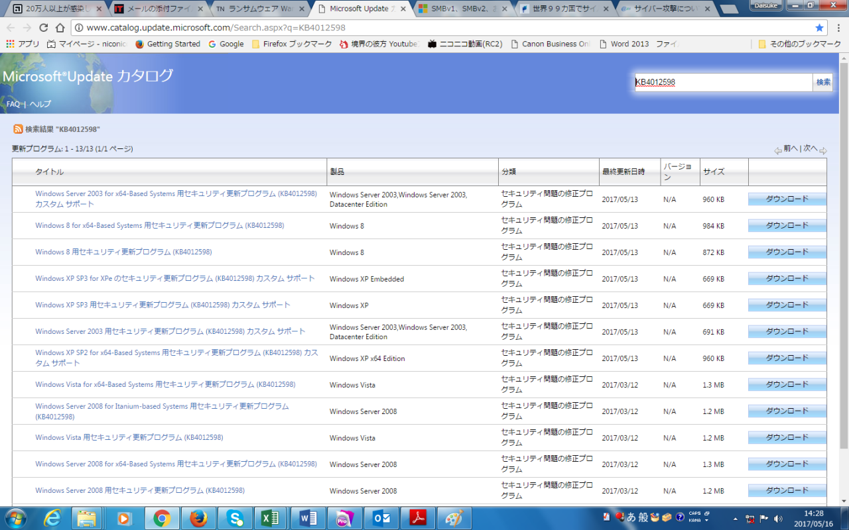Bookmark this page with the star icon
The image size is (849, 530).
(819, 28)
